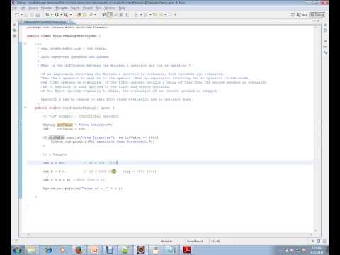Expand the New file dropdown arrow

pyautogui.click(x=21, y=15)
